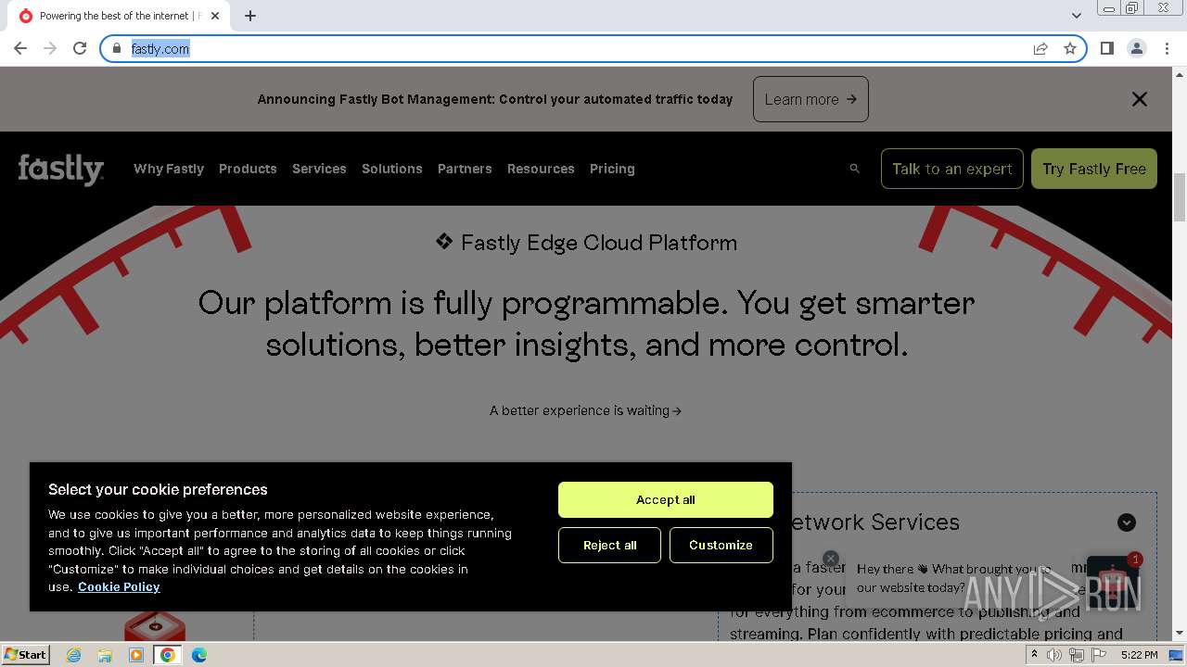1187x667 pixels.
Task: Open the Solutions menu
Action: (392, 169)
